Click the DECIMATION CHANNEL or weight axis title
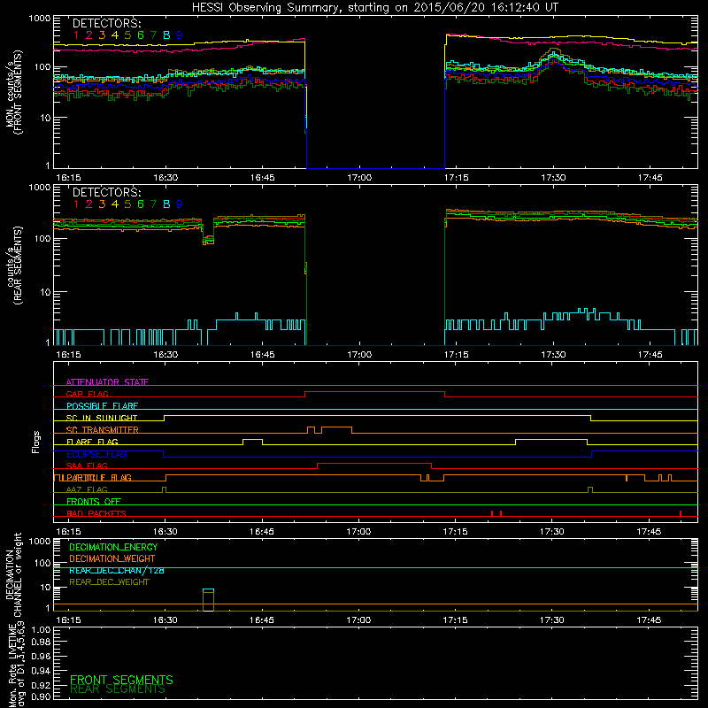 pos(14,574)
